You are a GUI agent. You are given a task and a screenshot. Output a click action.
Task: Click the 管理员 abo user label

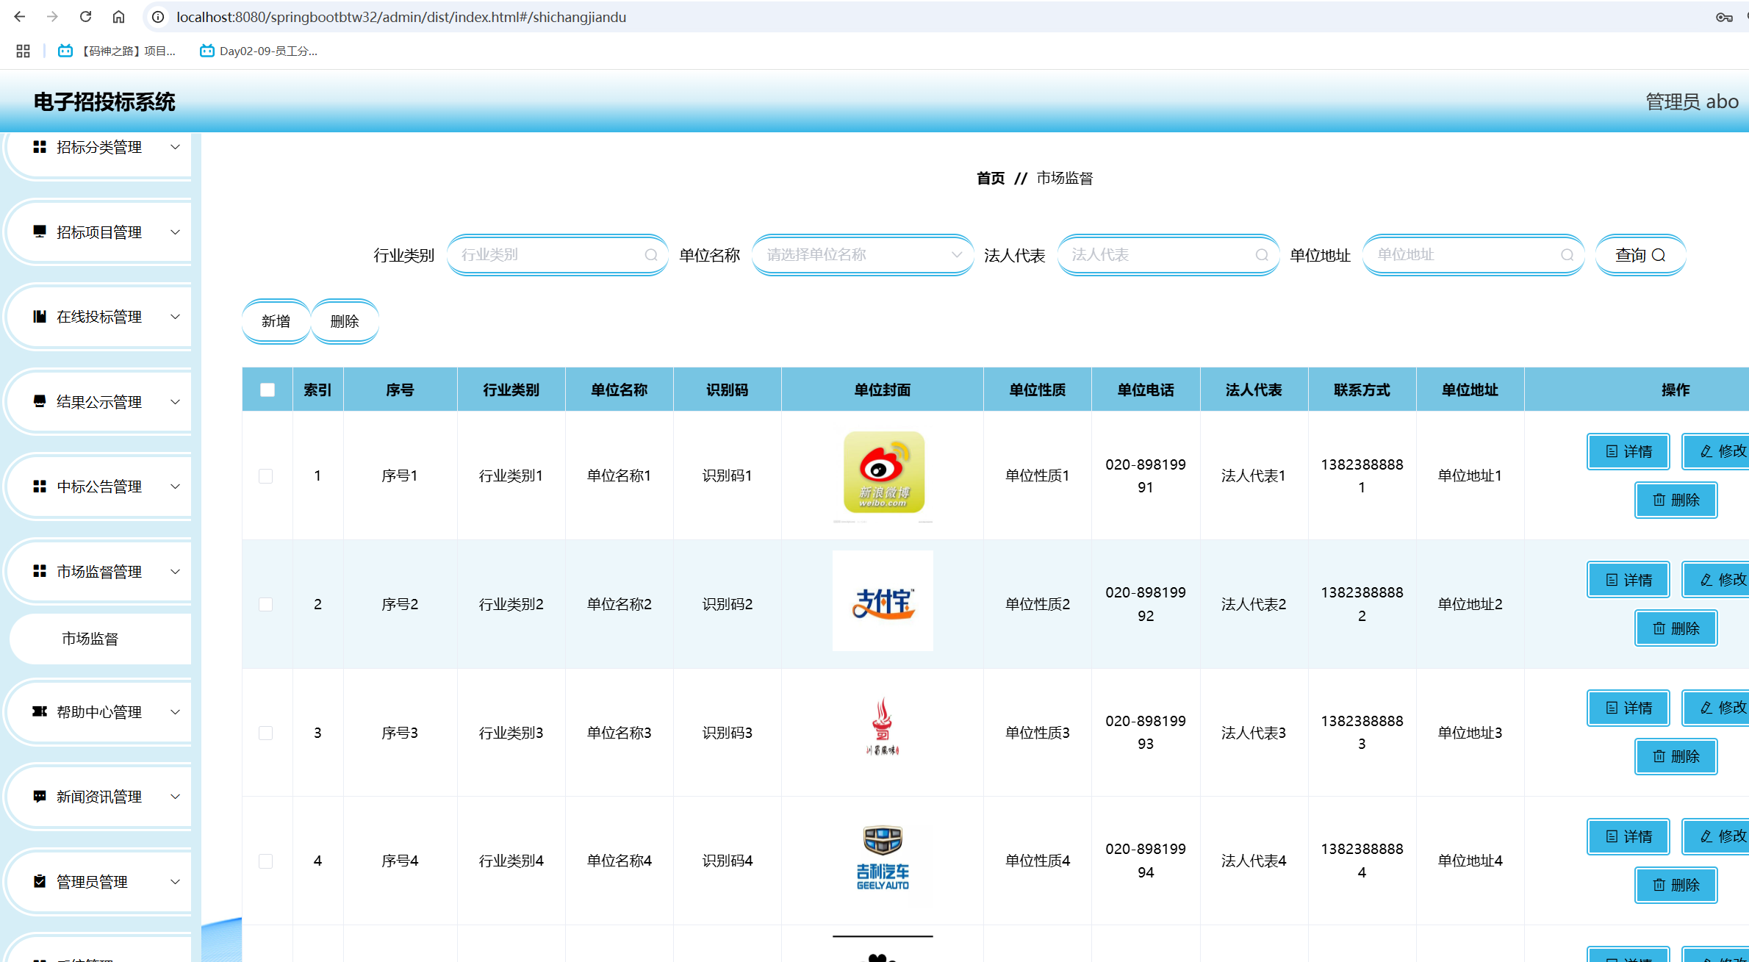[1692, 101]
